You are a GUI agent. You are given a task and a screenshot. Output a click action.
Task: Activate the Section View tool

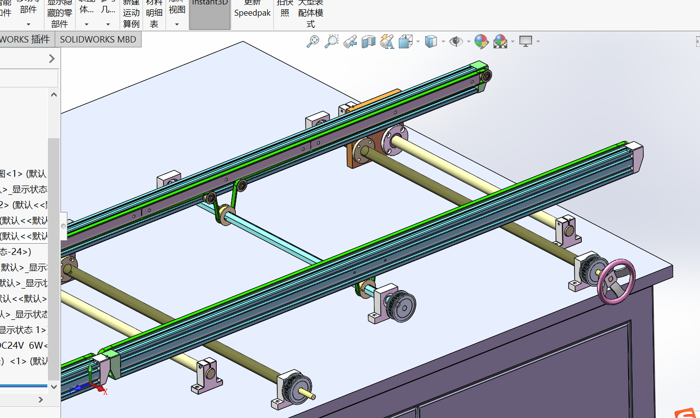[x=369, y=42]
